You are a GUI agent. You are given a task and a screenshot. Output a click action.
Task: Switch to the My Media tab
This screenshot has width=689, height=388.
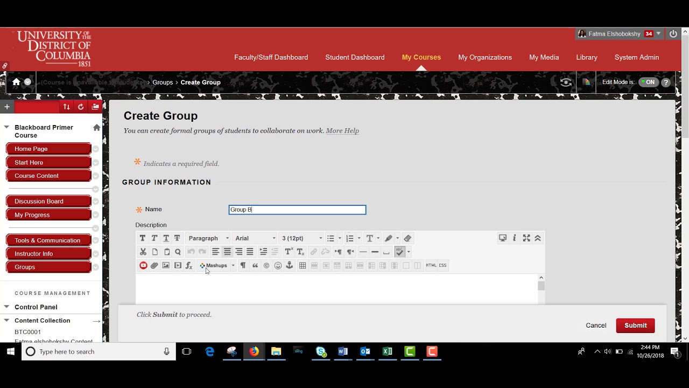pos(544,57)
